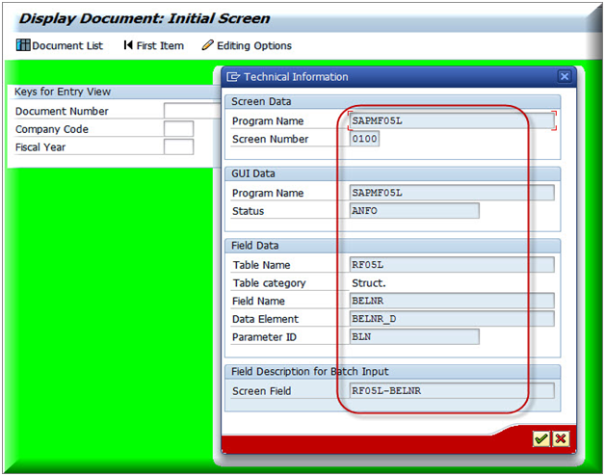Viewport: 605px width, 476px height.
Task: Click the Display Document: Initial Screen title
Action: pos(145,18)
